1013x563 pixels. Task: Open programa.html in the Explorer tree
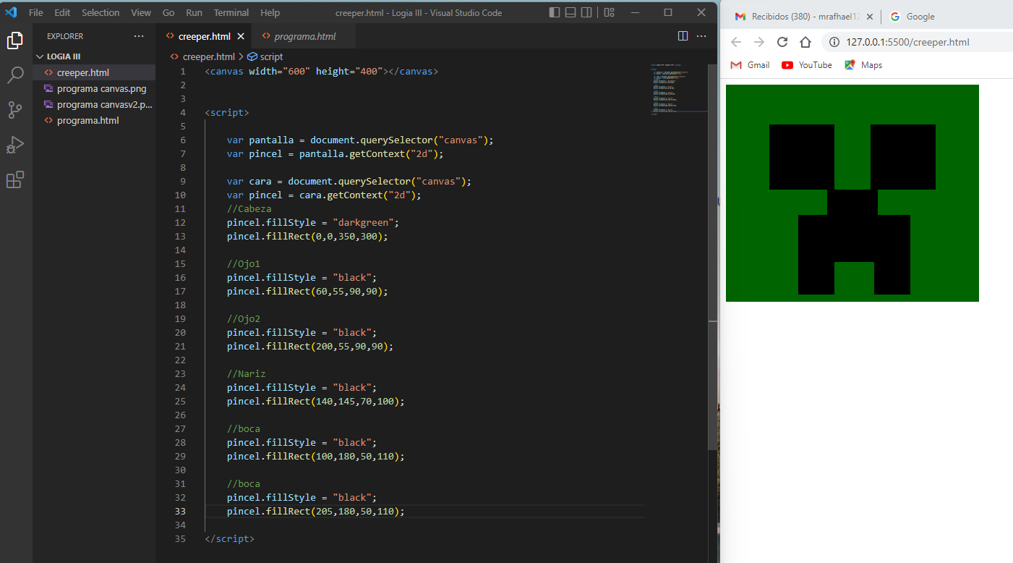coord(94,120)
